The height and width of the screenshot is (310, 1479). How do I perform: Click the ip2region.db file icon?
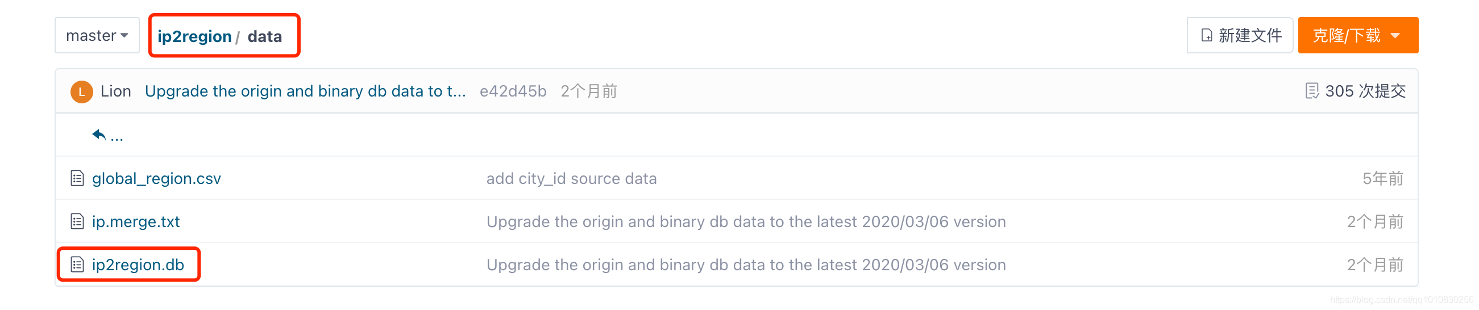(77, 264)
